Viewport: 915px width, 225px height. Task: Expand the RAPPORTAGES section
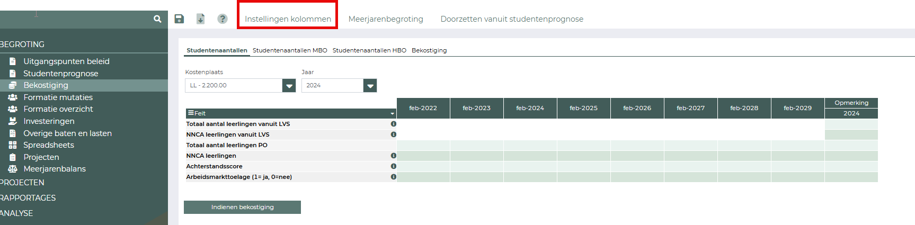(x=28, y=198)
